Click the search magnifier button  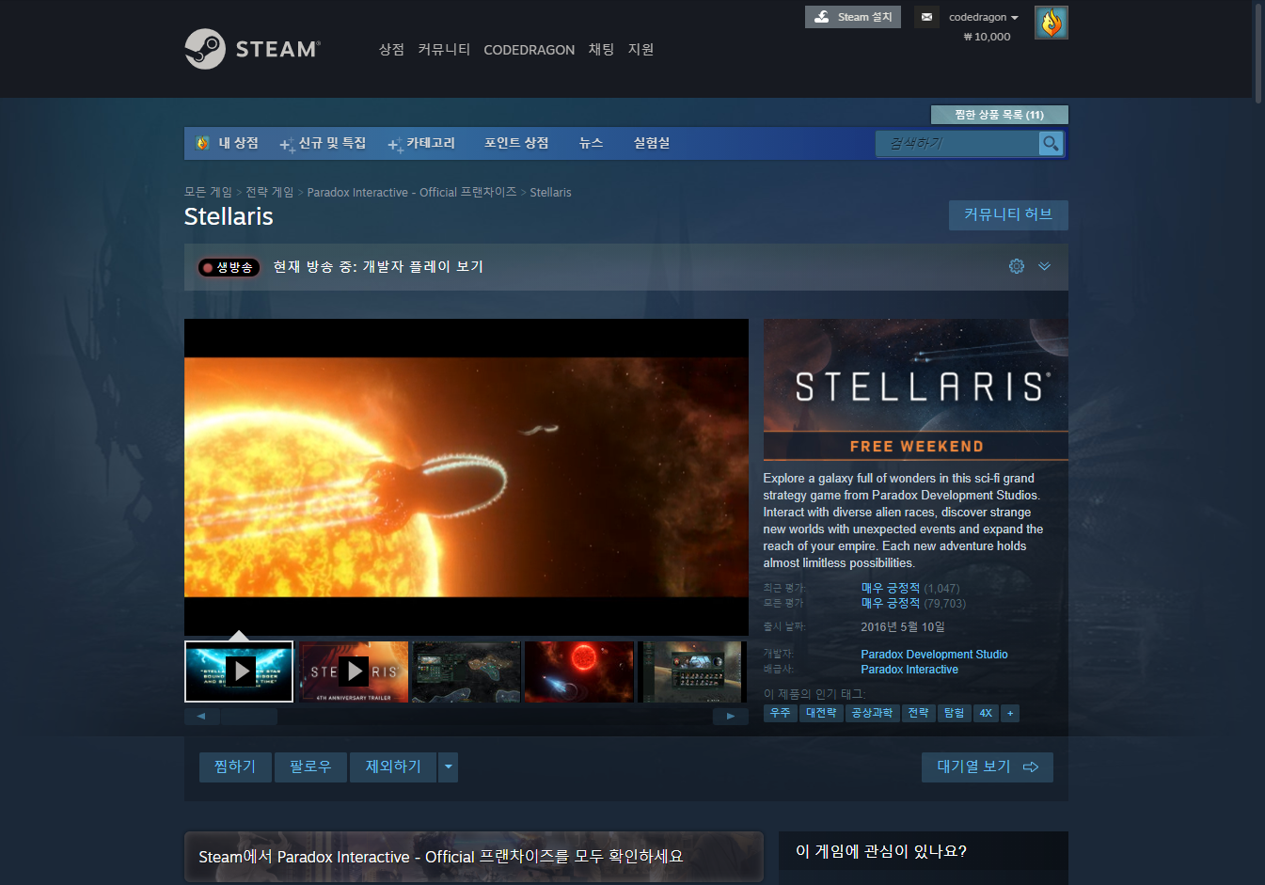click(1051, 143)
